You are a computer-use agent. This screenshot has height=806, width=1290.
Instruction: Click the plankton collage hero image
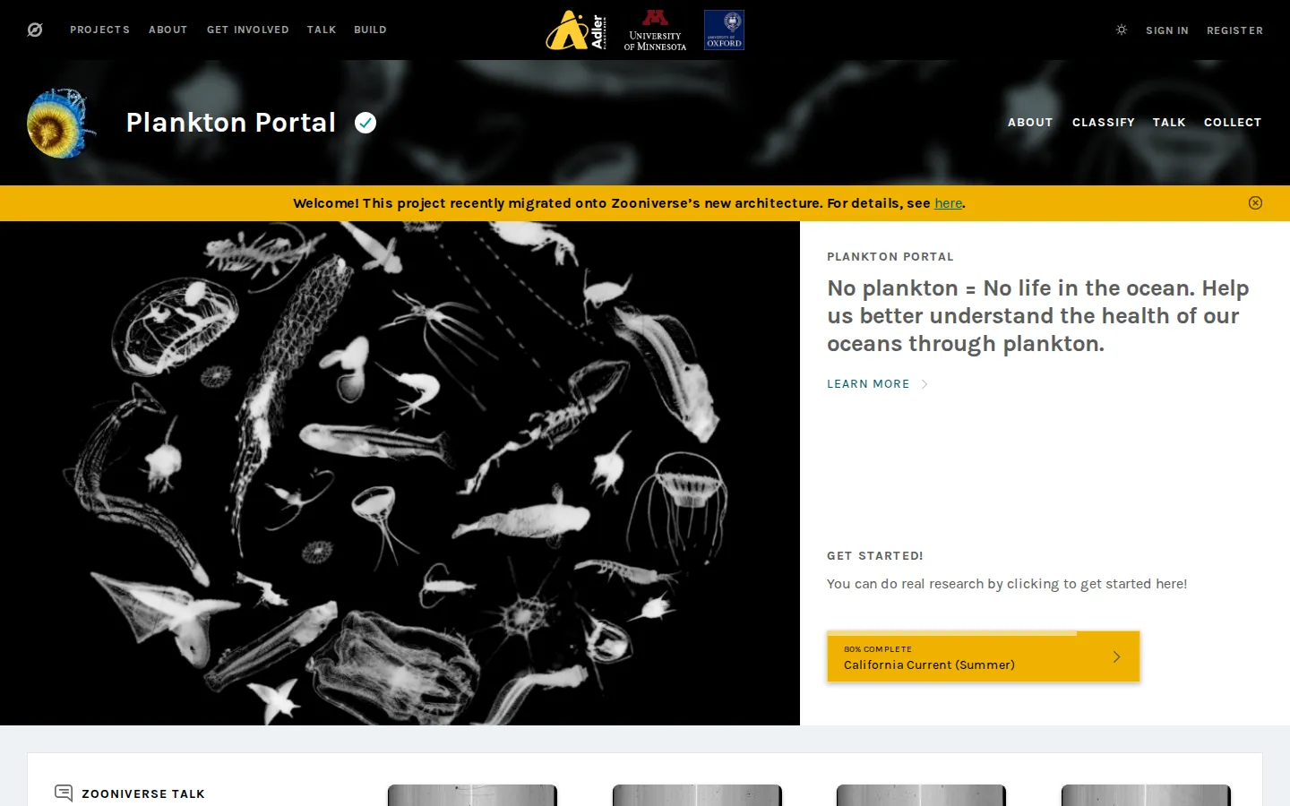point(400,473)
